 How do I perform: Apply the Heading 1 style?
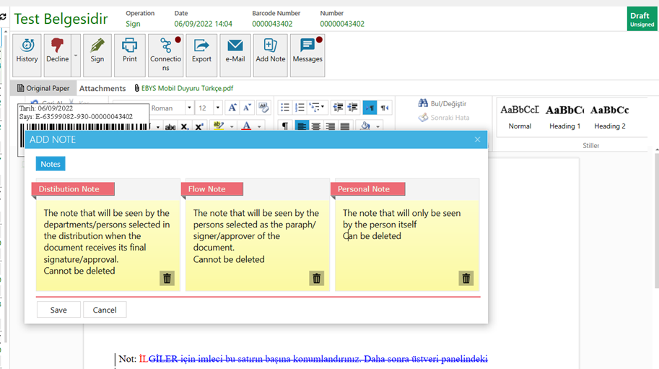tap(564, 116)
